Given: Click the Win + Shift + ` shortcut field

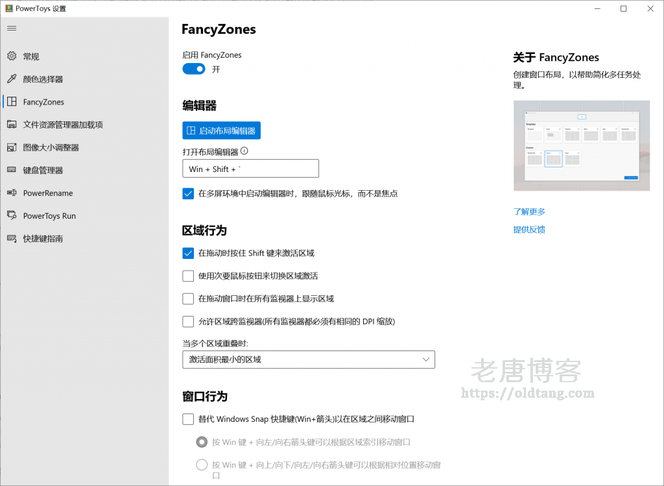Looking at the screenshot, I should pyautogui.click(x=250, y=169).
